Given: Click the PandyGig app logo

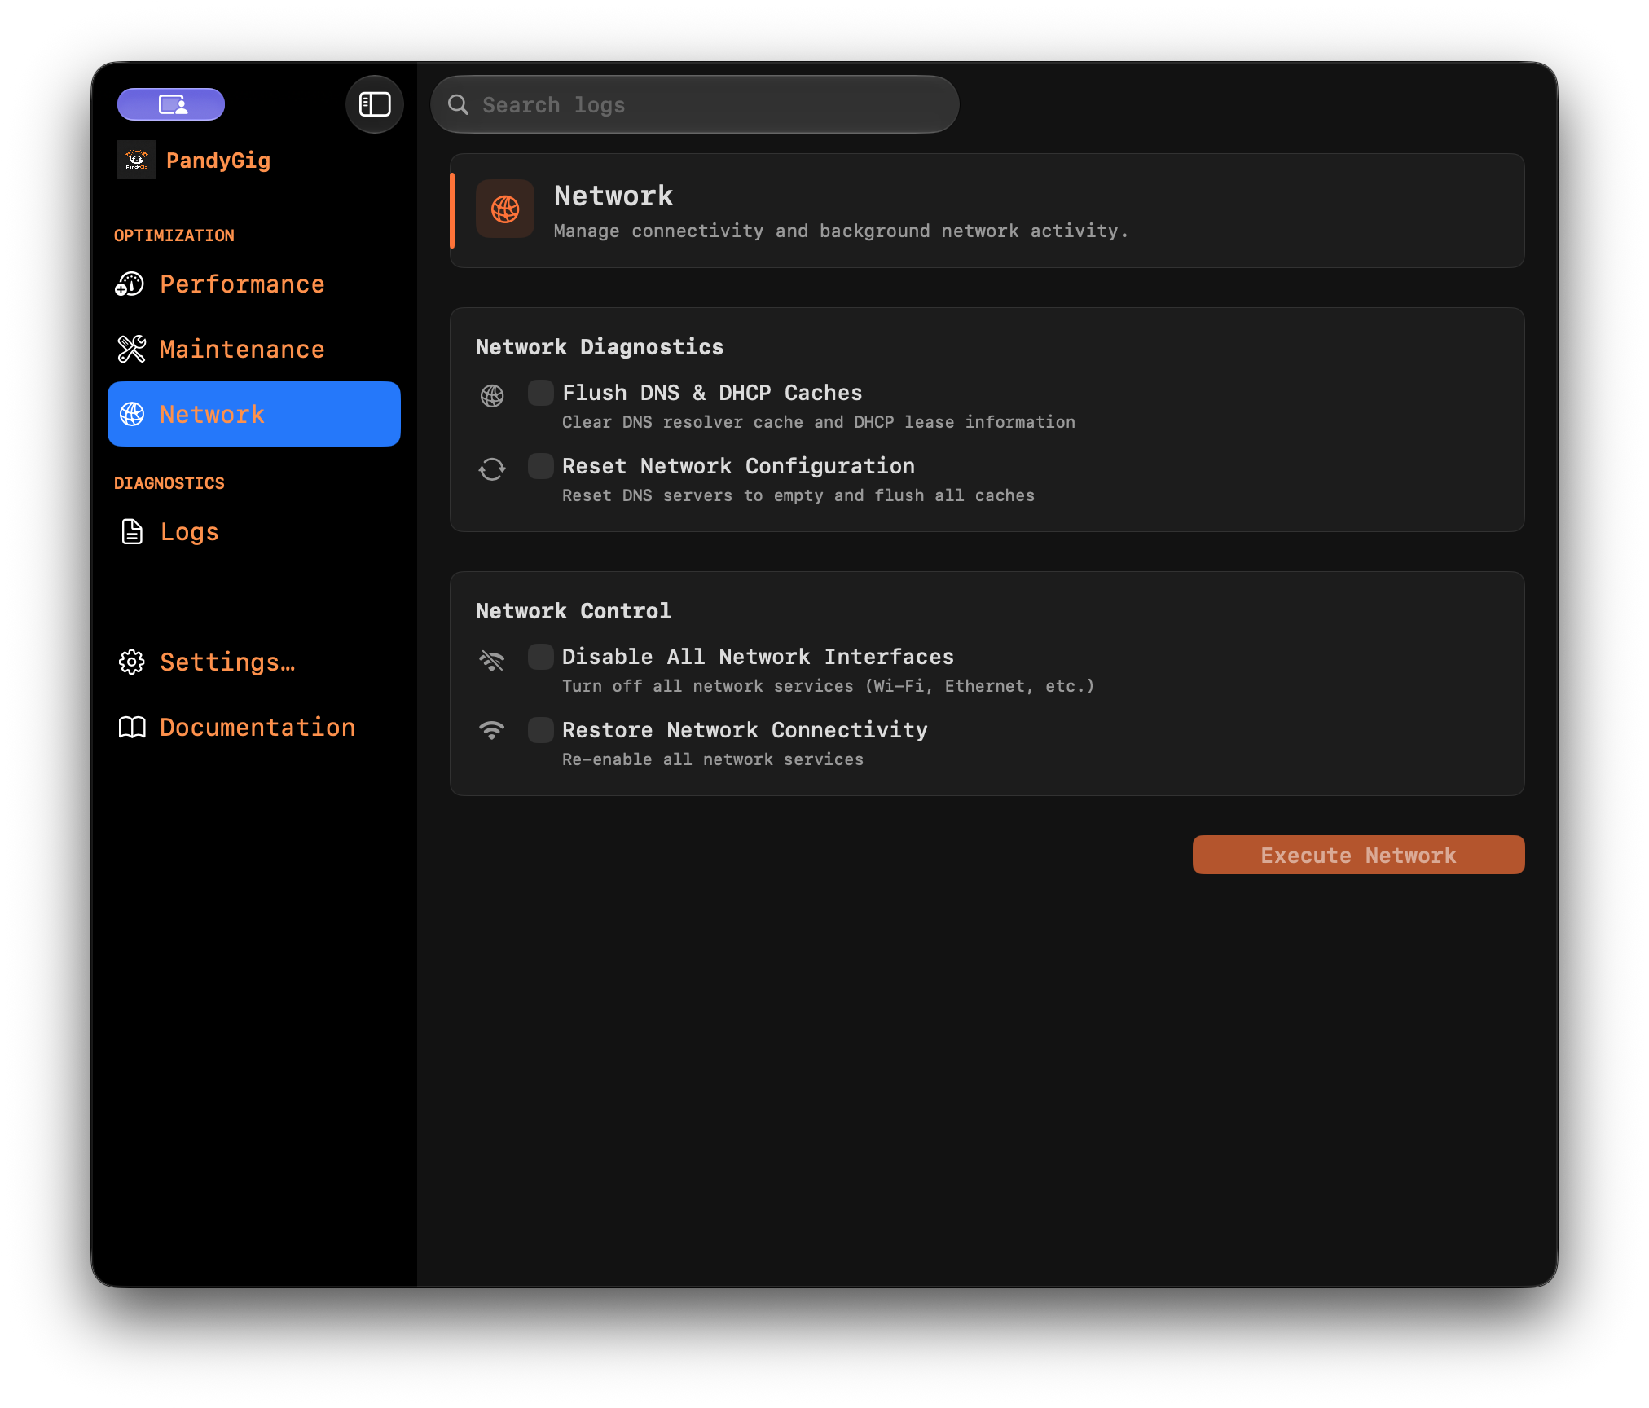Looking at the screenshot, I should pyautogui.click(x=137, y=160).
